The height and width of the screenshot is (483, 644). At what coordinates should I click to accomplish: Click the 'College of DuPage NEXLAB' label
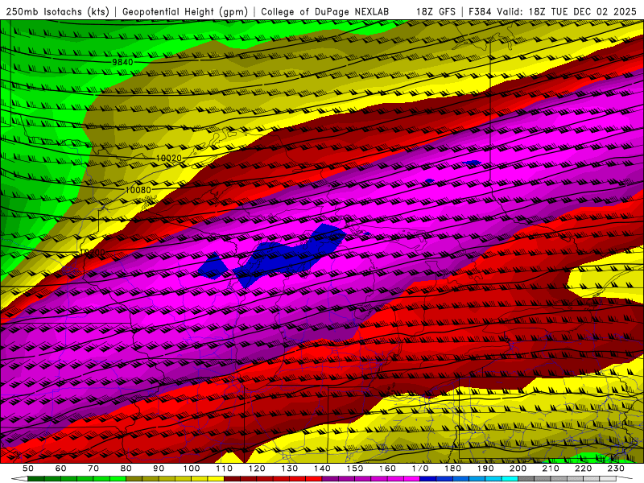tap(325, 12)
